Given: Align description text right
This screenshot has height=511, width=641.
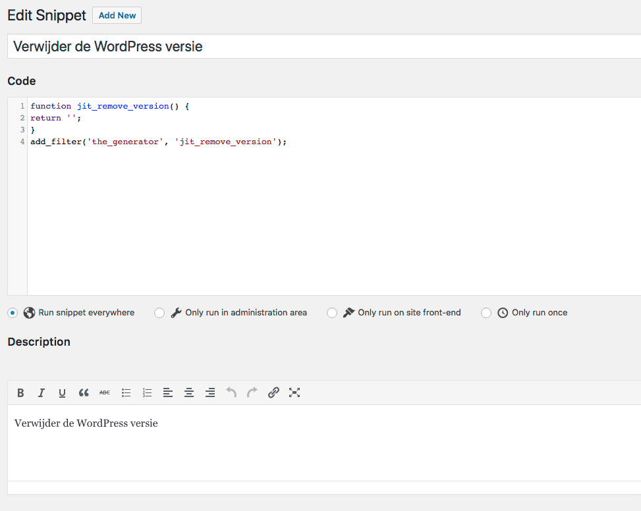Looking at the screenshot, I should point(210,392).
